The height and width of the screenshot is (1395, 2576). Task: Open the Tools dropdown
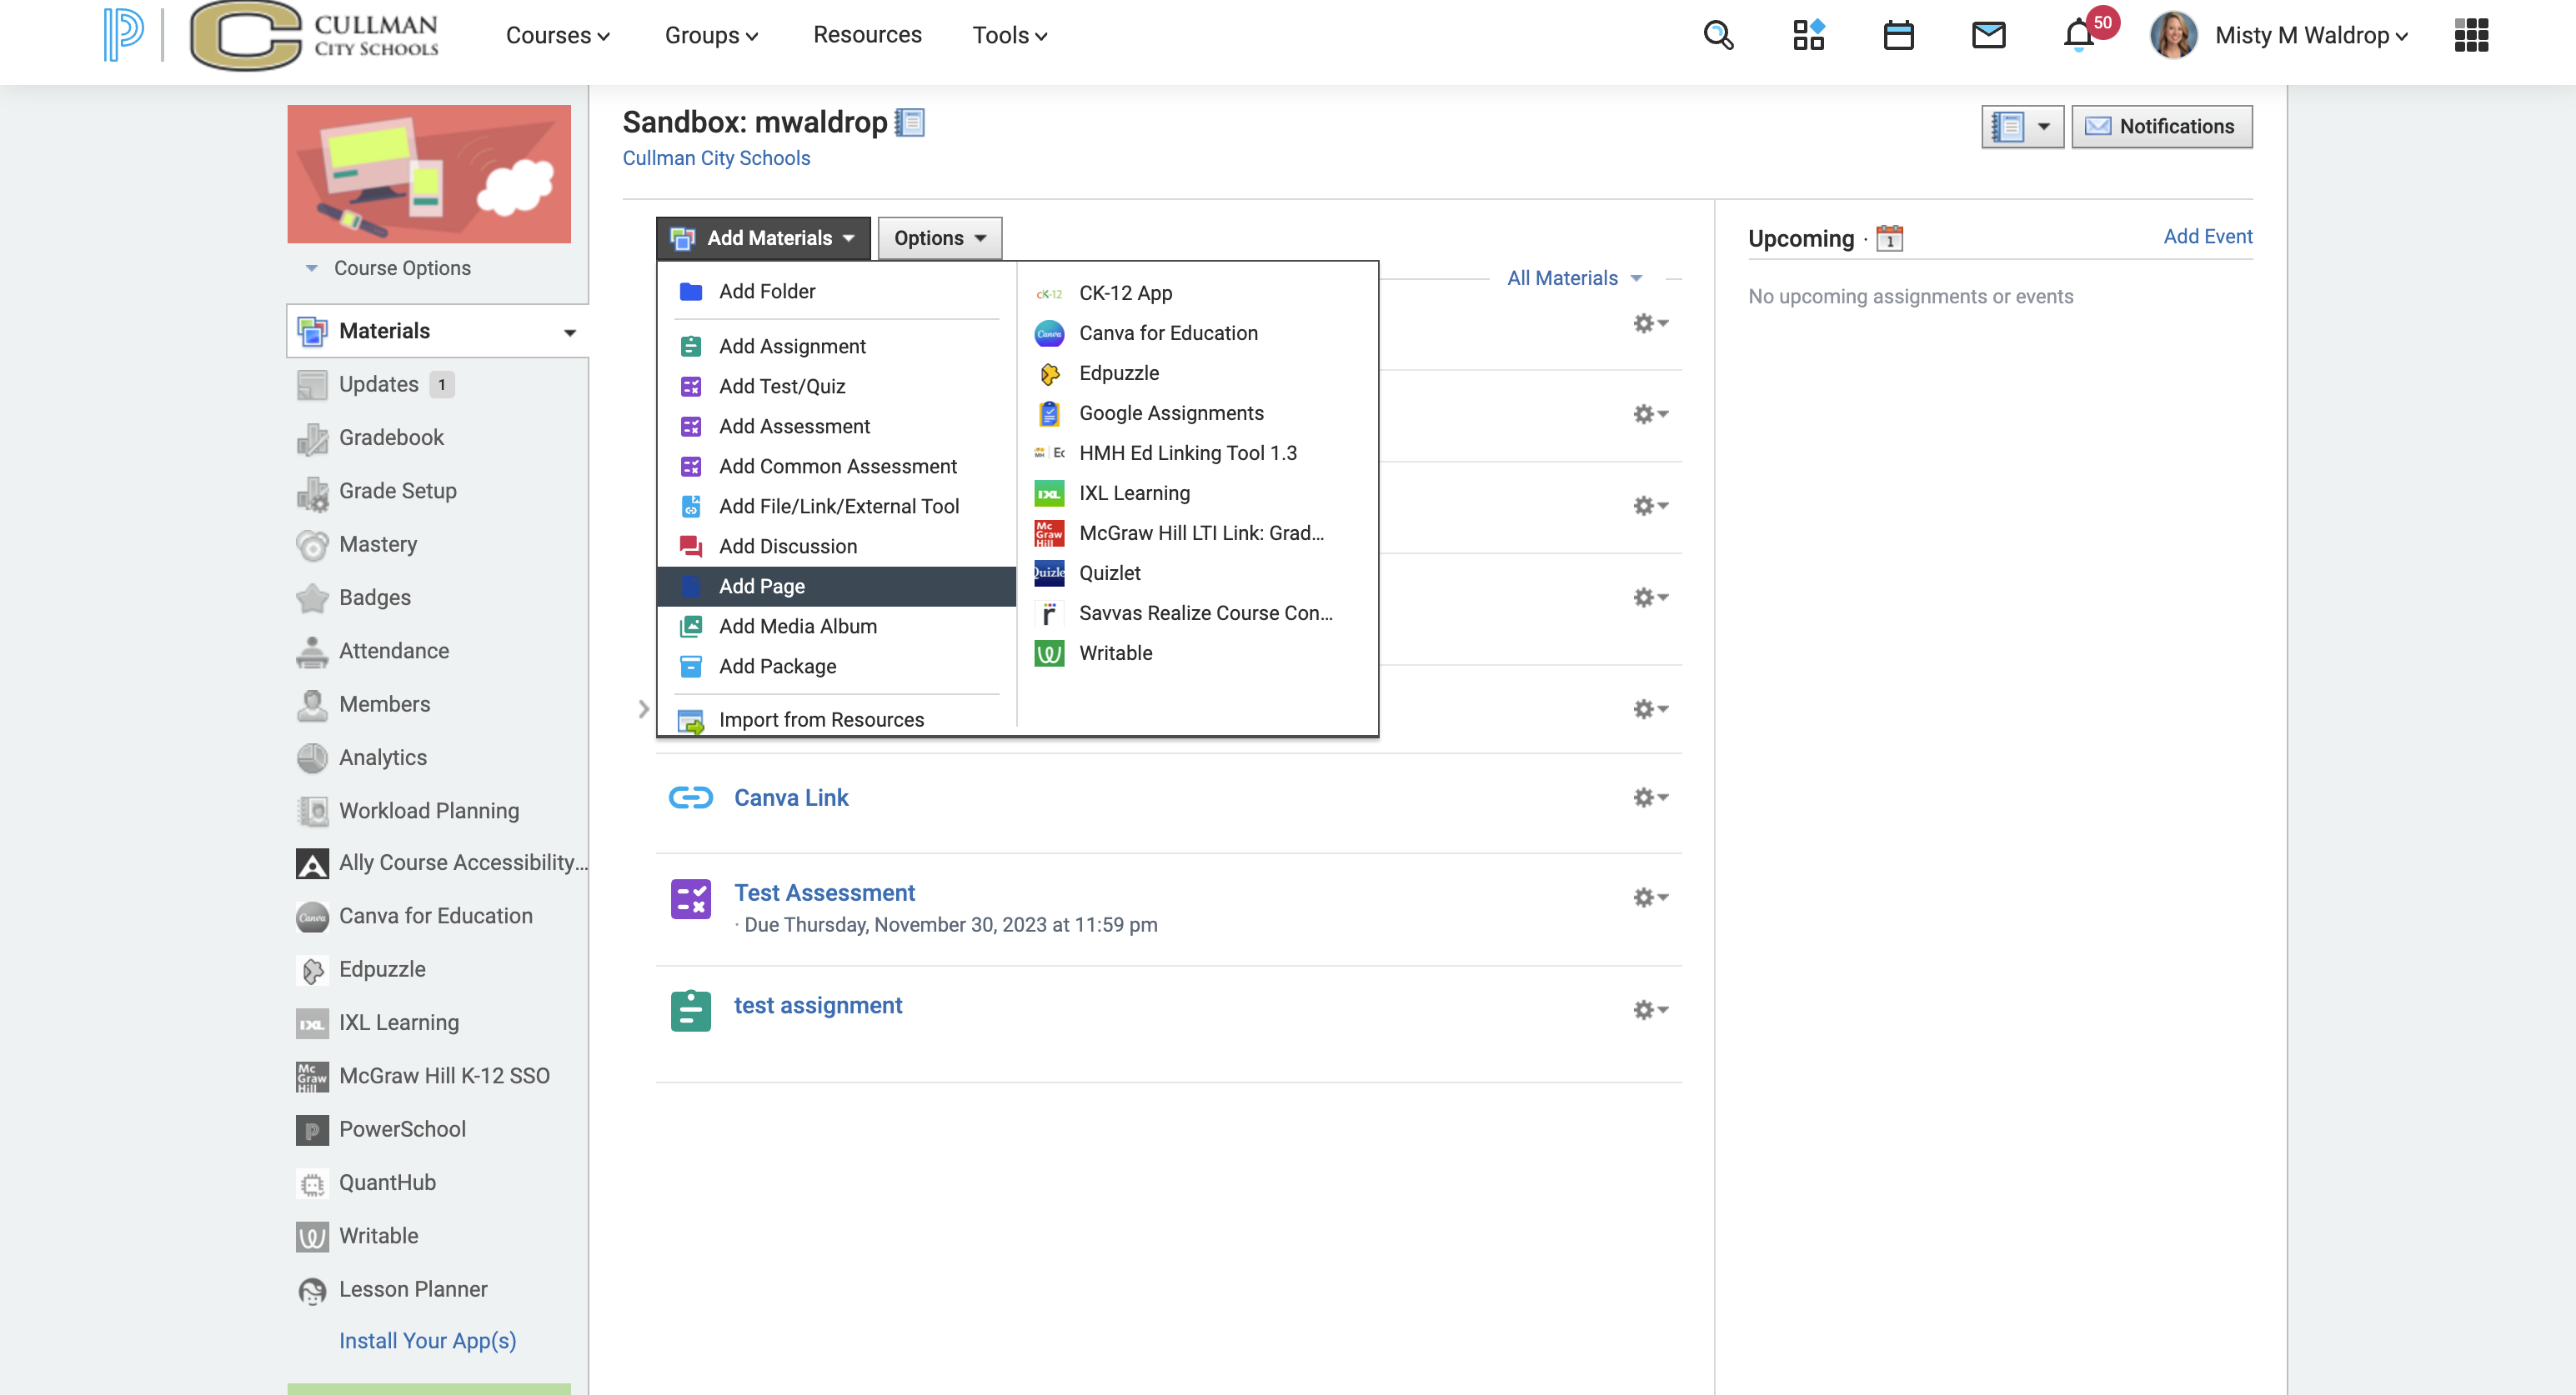pos(1009,35)
